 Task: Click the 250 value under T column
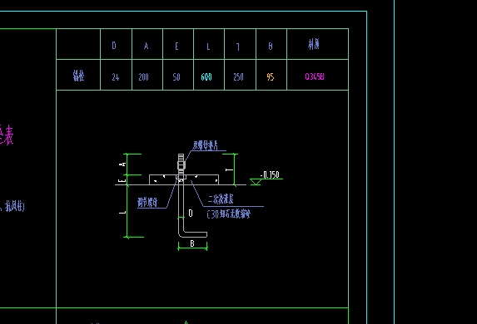pos(238,77)
